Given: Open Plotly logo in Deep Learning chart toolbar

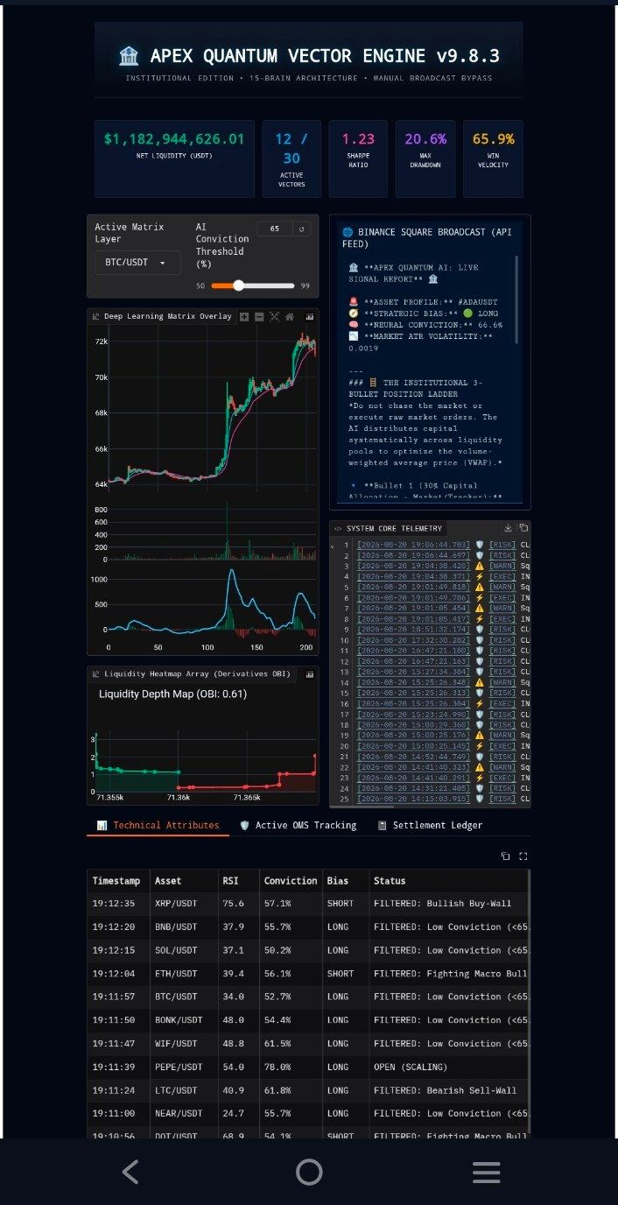Looking at the screenshot, I should (310, 317).
